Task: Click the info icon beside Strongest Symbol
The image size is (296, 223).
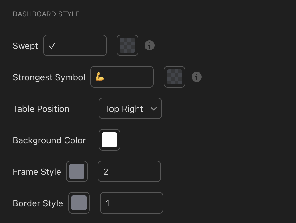Action: click(197, 77)
